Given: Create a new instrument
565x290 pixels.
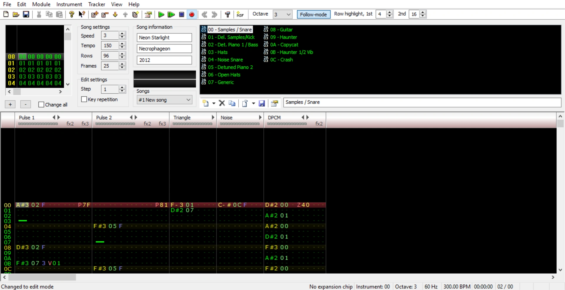Looking at the screenshot, I should point(206,103).
